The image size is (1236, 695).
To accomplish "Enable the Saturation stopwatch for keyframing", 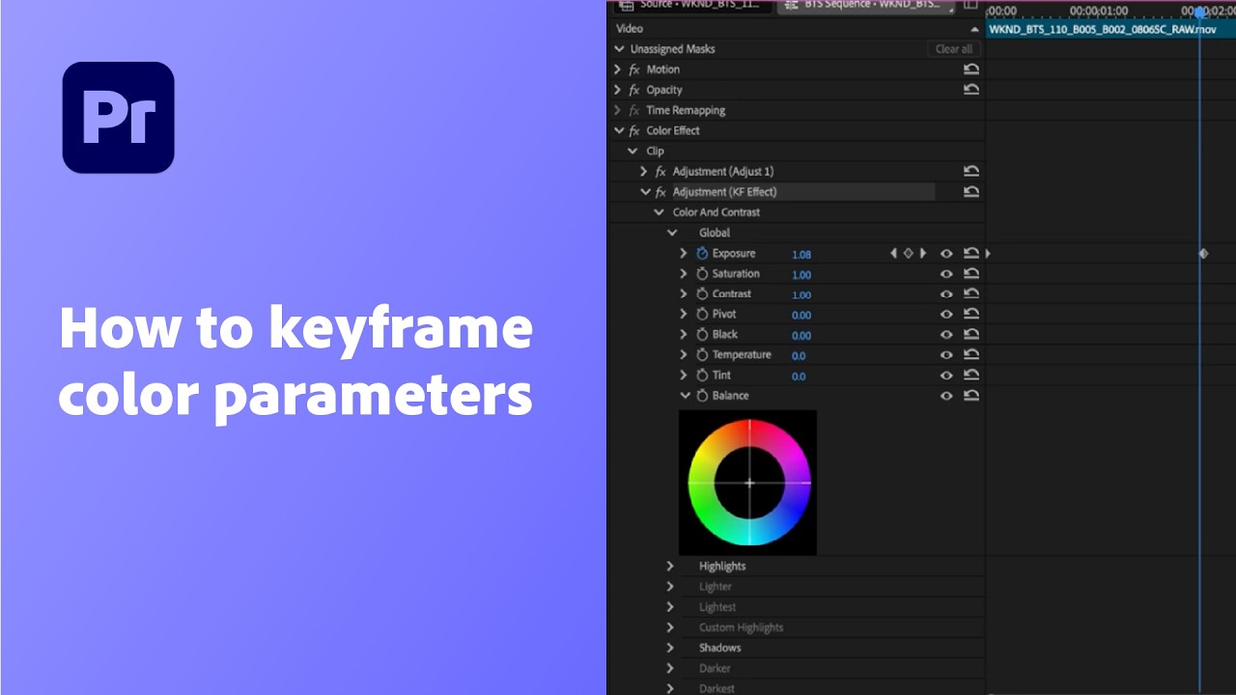I will 702,274.
